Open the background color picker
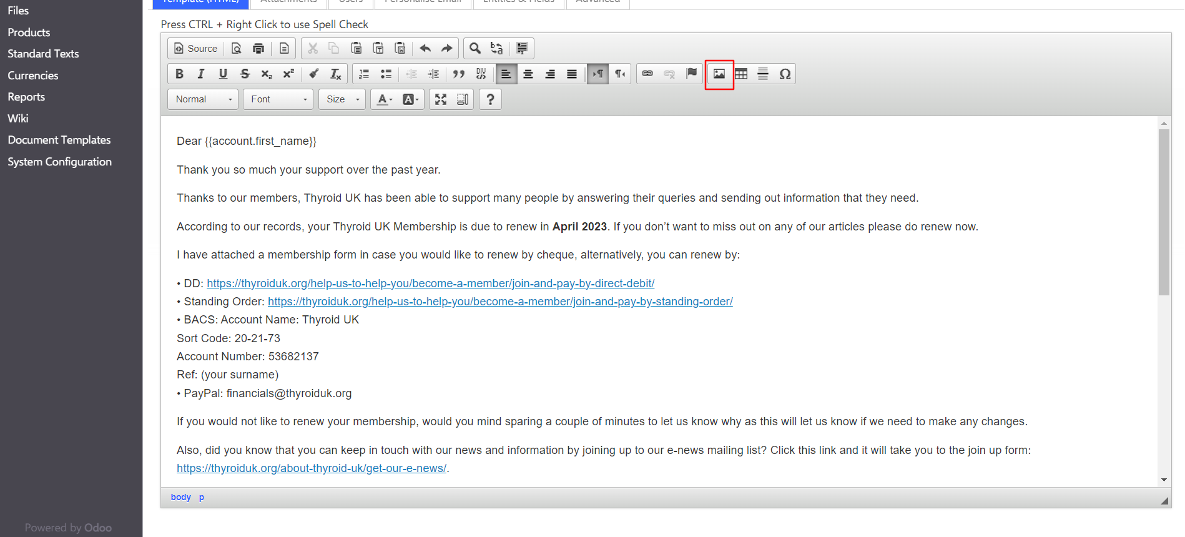 410,99
